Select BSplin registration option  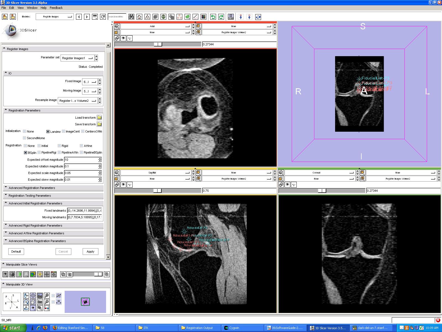click(x=26, y=152)
